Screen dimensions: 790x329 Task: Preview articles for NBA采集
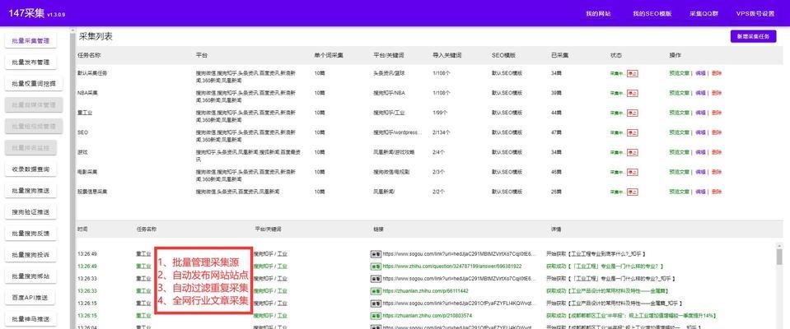(x=679, y=93)
